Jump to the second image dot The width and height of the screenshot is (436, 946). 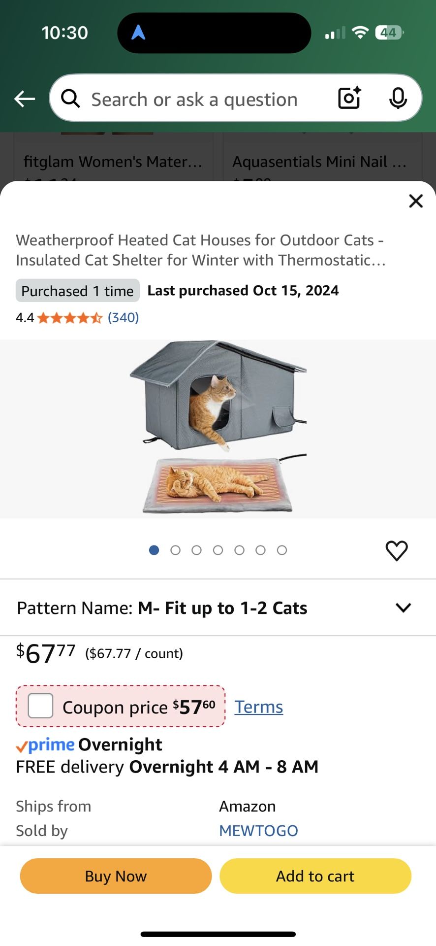click(x=175, y=550)
